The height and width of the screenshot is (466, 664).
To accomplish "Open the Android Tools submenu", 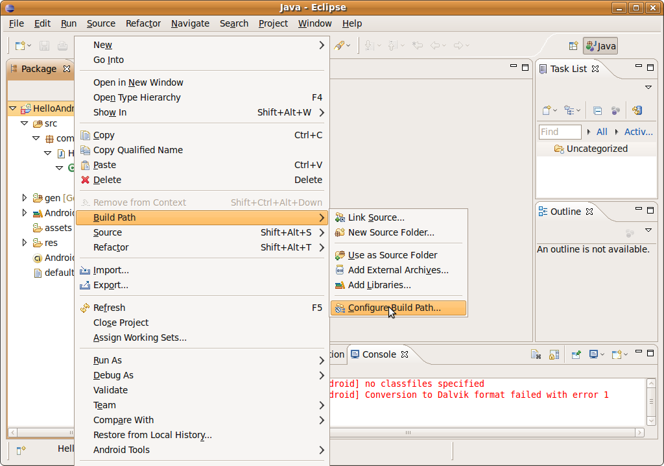I will pos(202,450).
